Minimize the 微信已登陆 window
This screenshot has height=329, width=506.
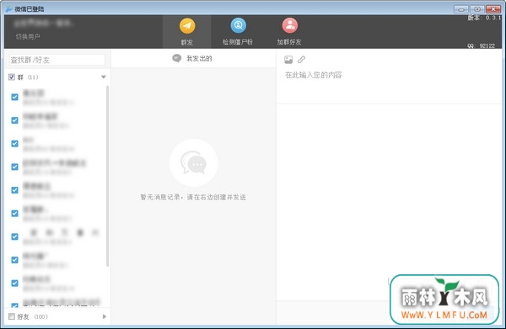(x=461, y=9)
